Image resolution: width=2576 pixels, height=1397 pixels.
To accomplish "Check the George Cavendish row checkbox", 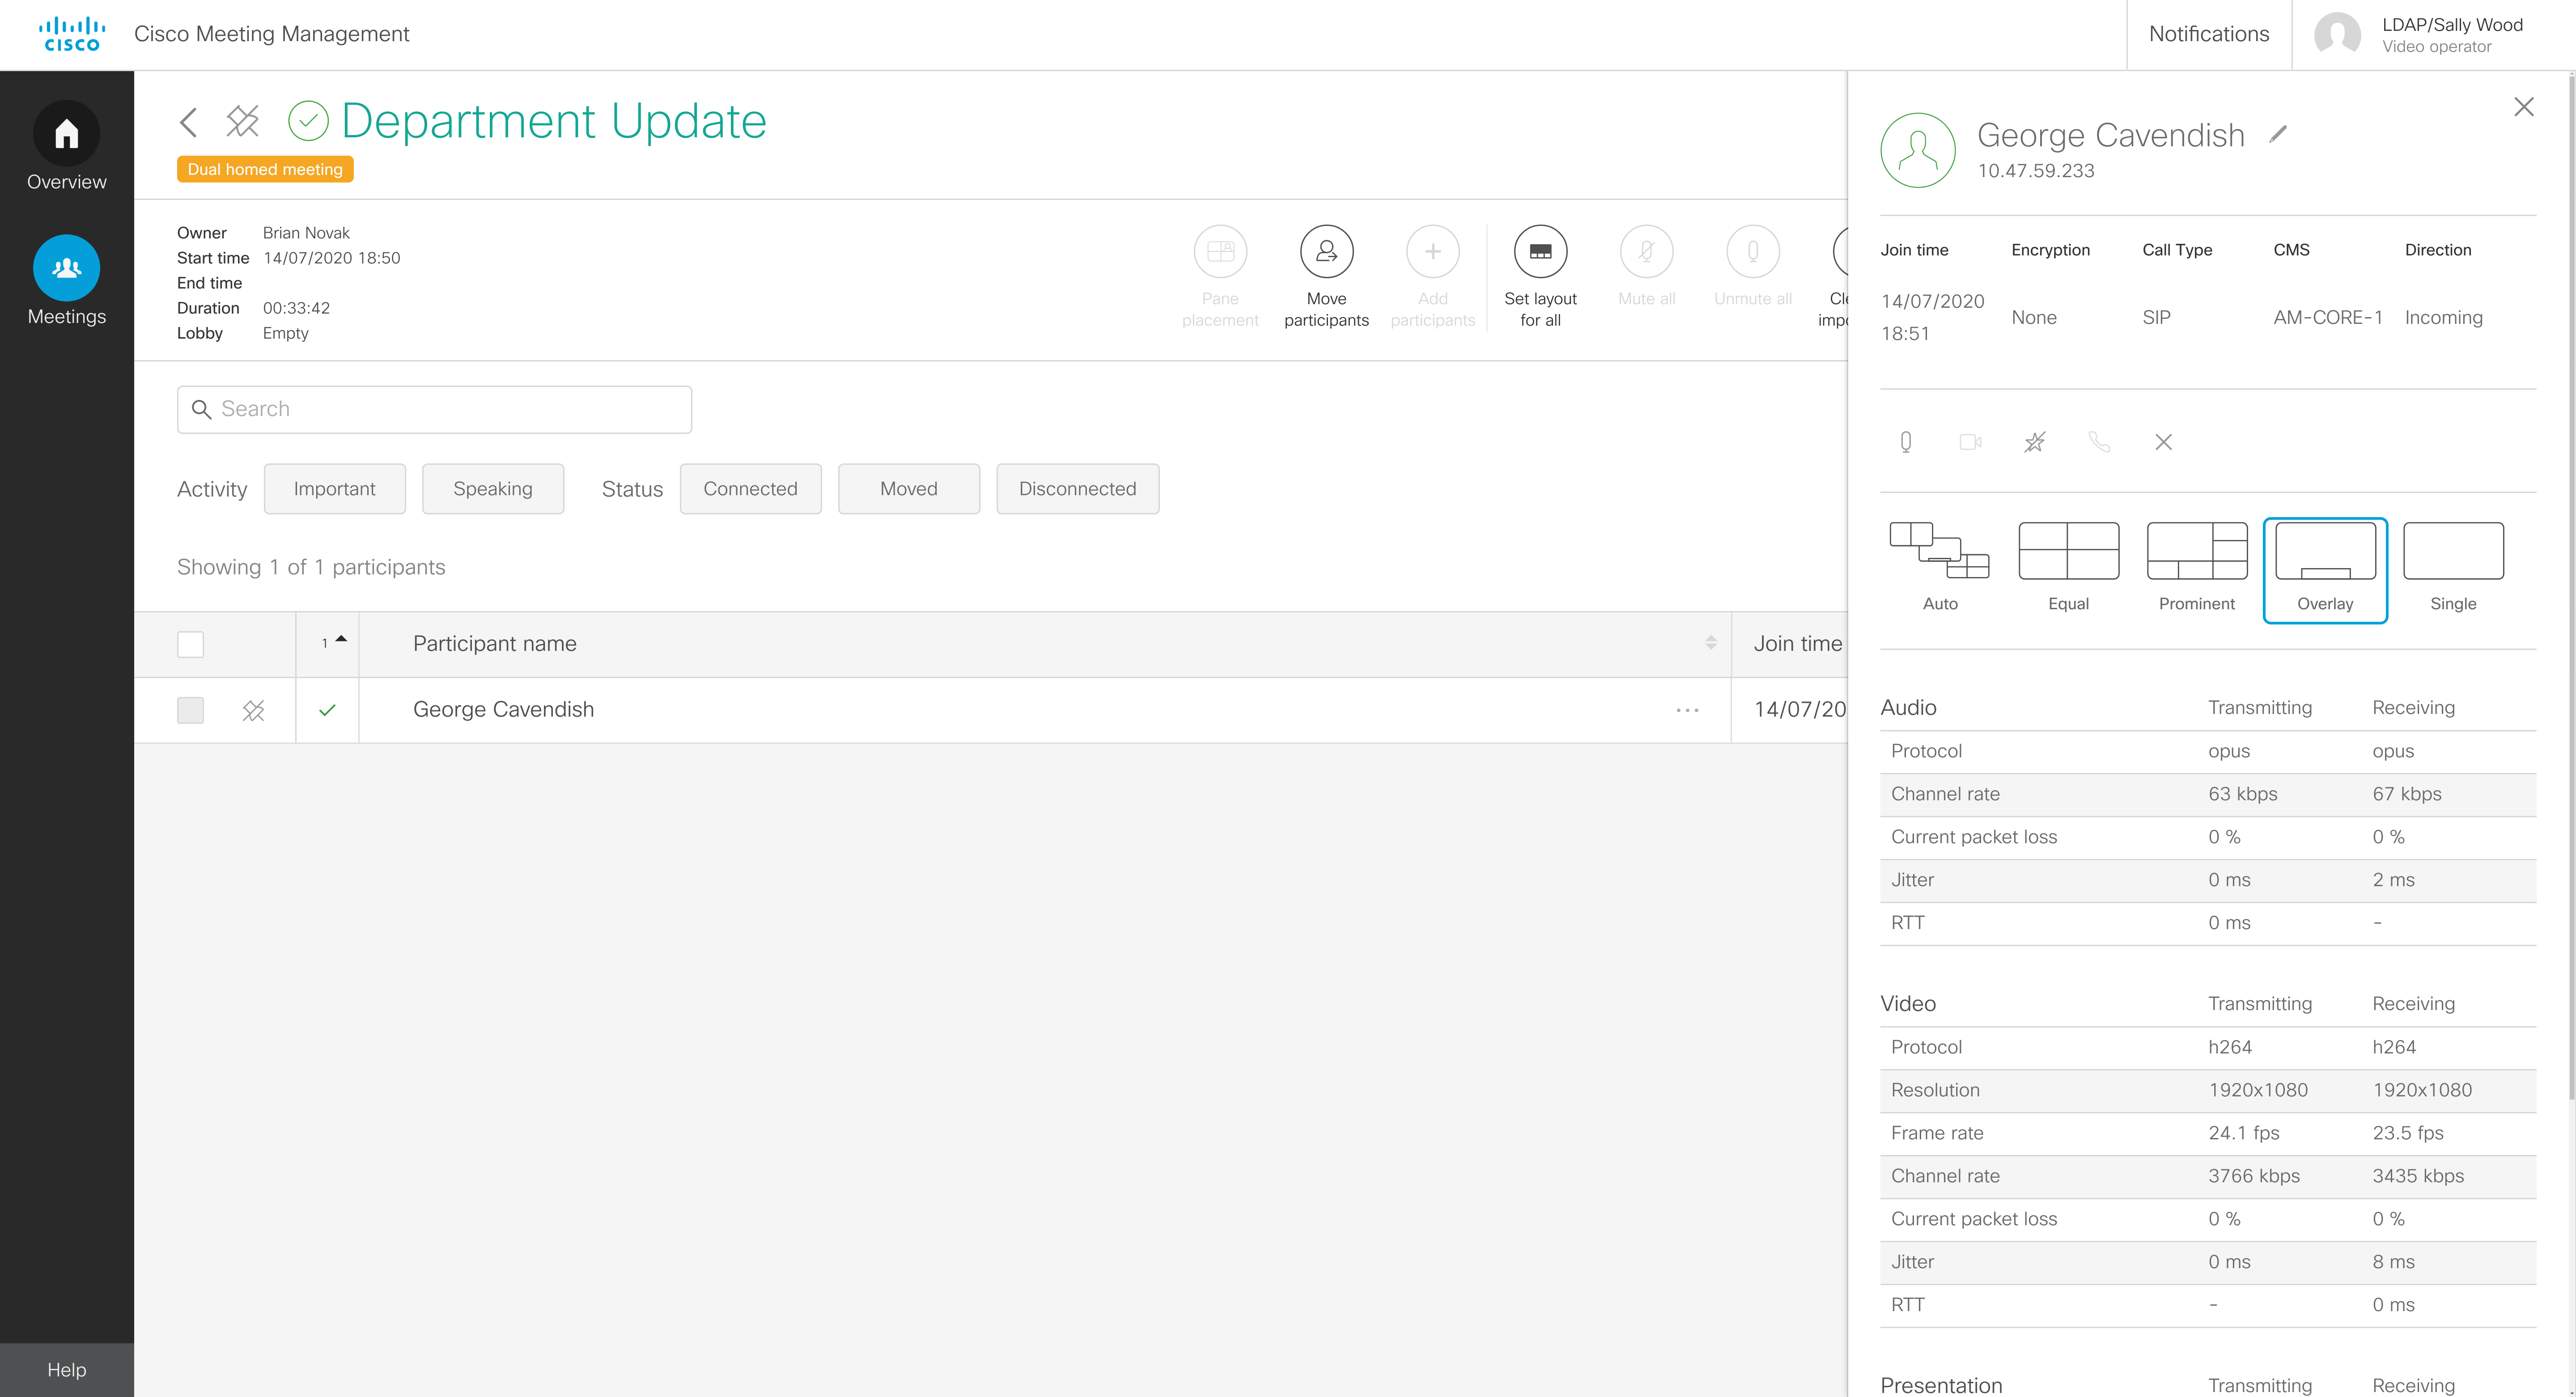I will pos(190,710).
